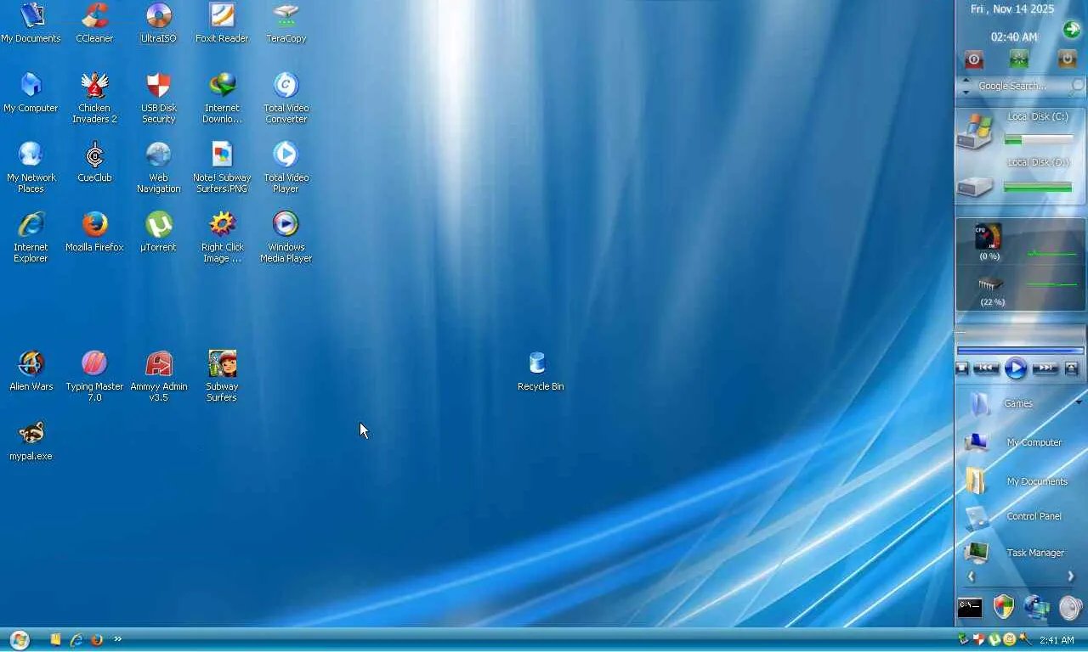Select the Internet Download Manager icon
Viewport: 1088px width, 652px height.
pyautogui.click(x=222, y=98)
